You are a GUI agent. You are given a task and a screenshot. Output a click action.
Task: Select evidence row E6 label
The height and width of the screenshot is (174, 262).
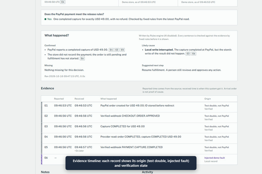(x=46, y=158)
